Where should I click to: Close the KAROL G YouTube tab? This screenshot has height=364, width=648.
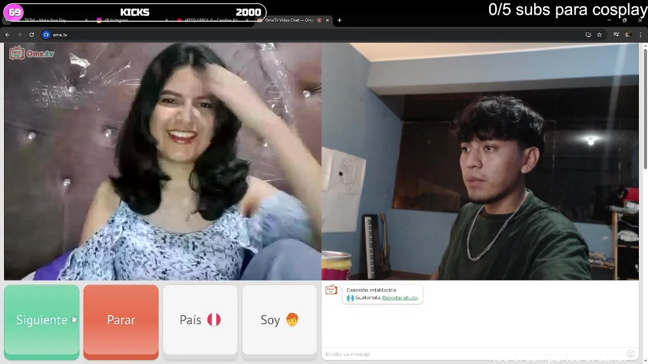point(247,20)
